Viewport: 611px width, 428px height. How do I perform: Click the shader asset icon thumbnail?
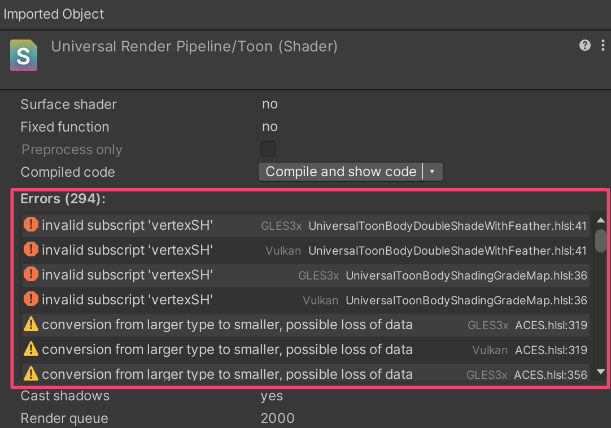pos(23,55)
